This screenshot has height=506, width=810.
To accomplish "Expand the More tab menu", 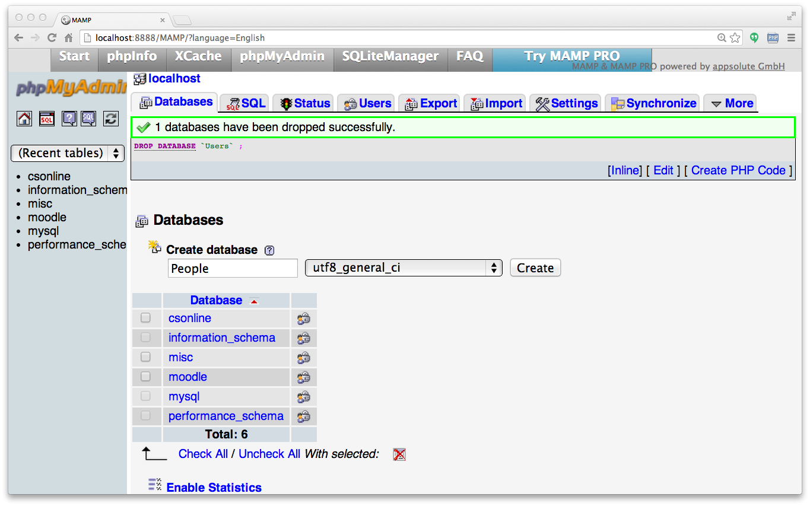I will [731, 103].
